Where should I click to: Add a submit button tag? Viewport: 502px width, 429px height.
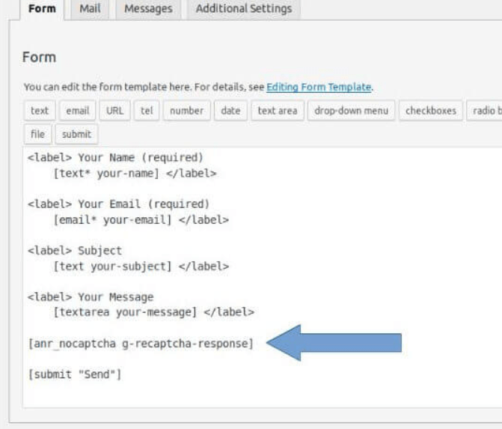pyautogui.click(x=76, y=134)
